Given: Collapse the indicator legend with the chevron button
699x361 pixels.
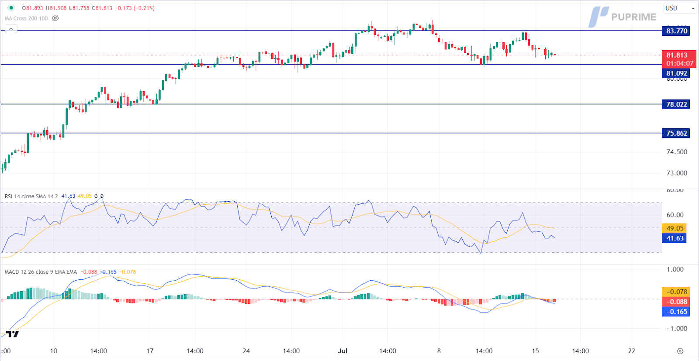Looking at the screenshot, I should [11, 29].
